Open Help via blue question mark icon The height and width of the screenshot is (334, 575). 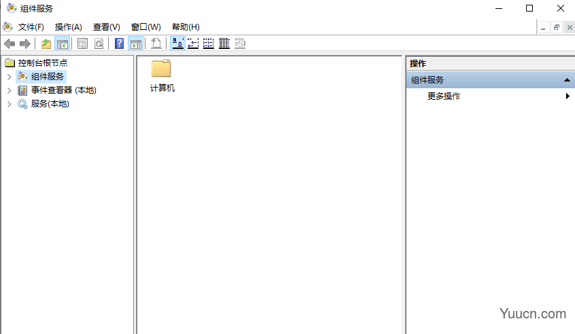click(x=119, y=43)
